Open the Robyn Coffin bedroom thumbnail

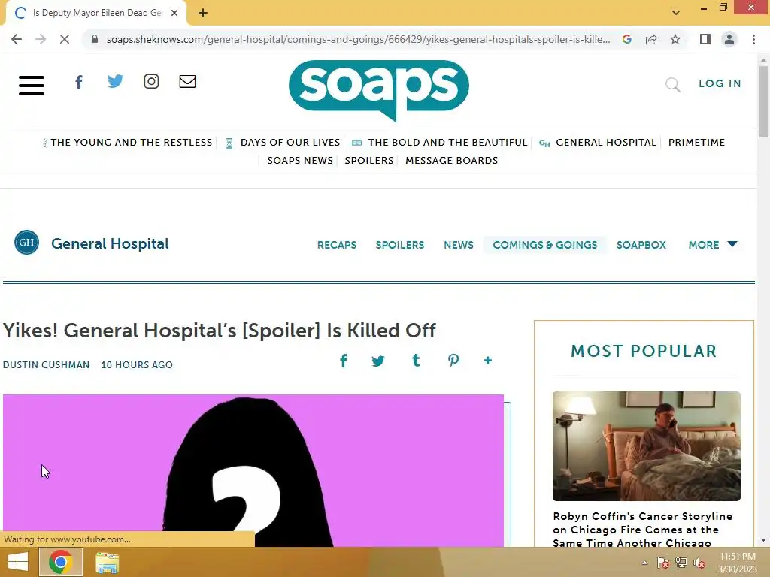click(x=646, y=446)
